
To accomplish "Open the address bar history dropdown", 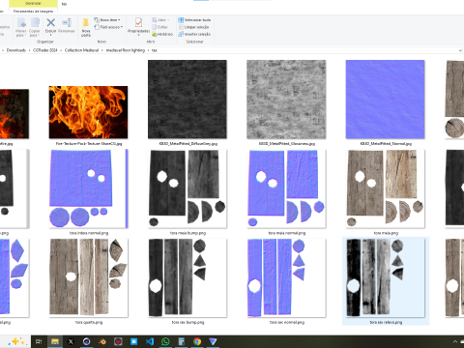I will pyautogui.click(x=460, y=50).
